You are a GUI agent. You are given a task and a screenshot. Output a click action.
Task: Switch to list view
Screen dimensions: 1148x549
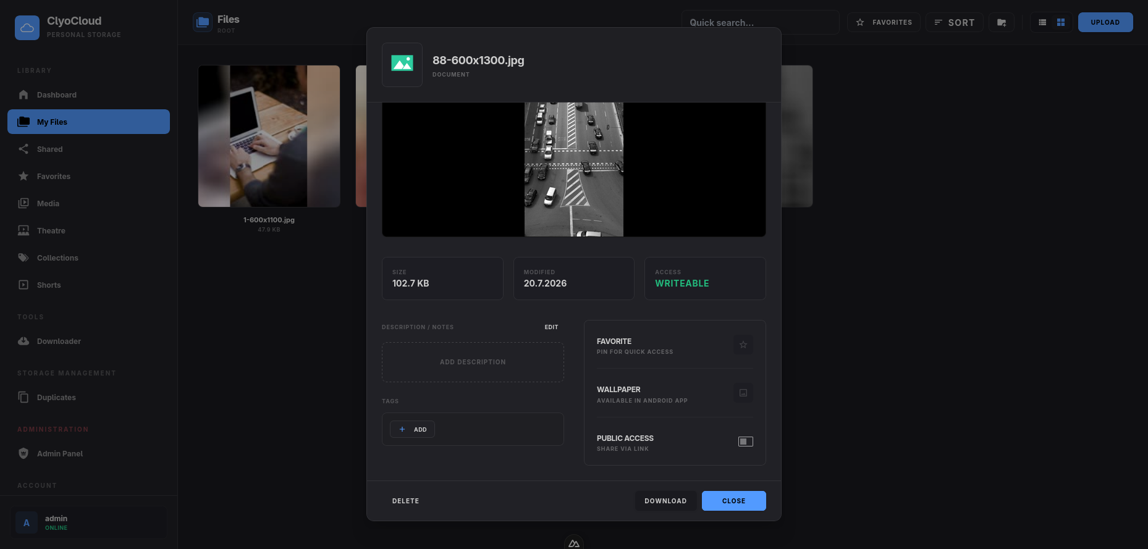click(1042, 22)
